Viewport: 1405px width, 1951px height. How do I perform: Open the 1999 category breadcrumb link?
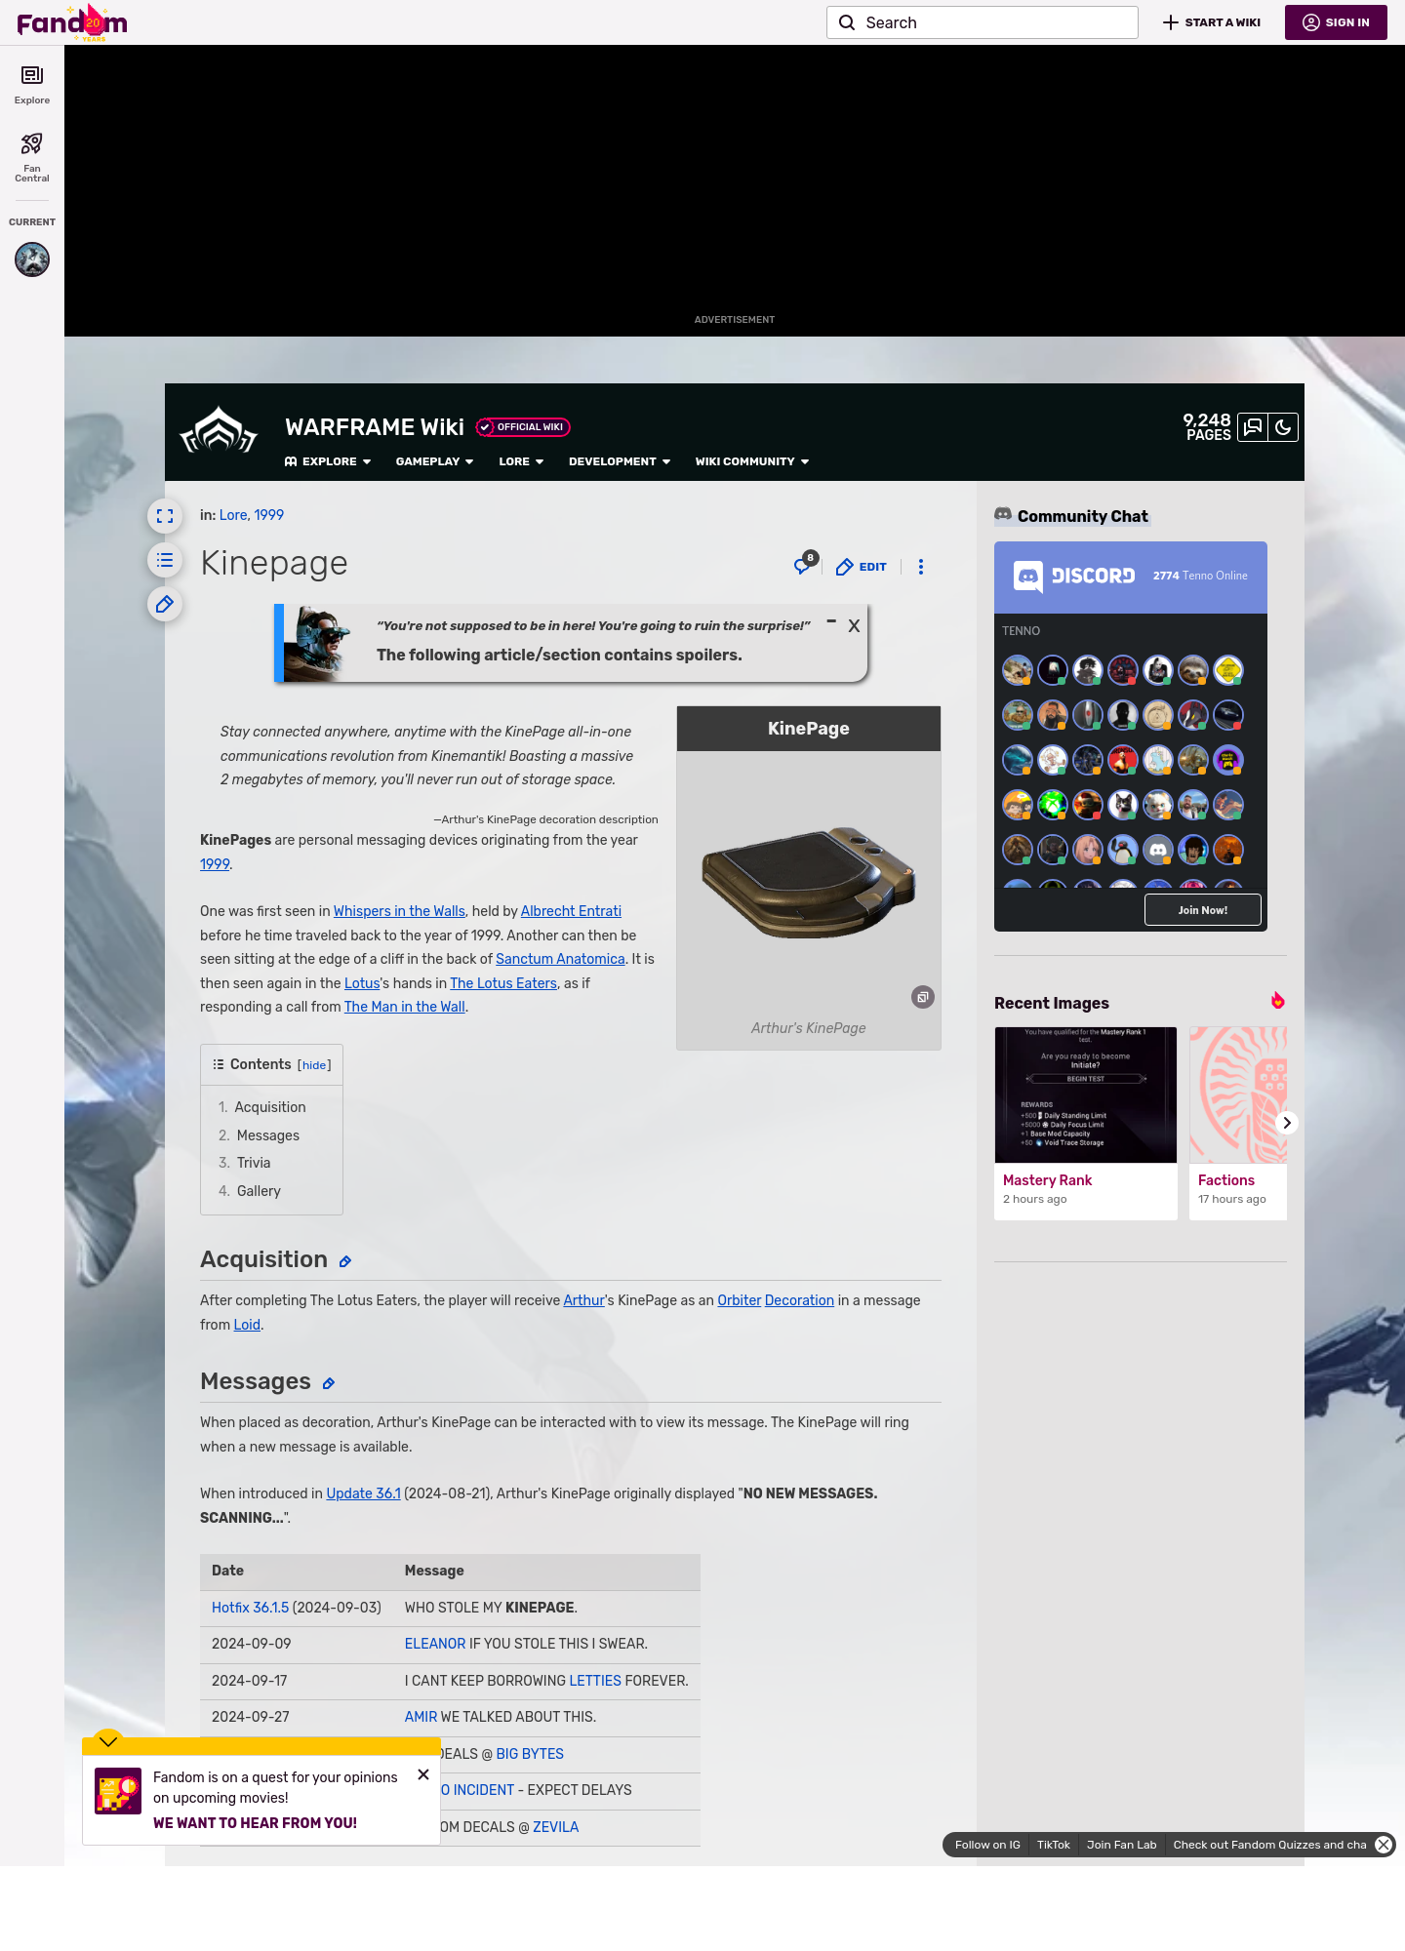coord(269,515)
